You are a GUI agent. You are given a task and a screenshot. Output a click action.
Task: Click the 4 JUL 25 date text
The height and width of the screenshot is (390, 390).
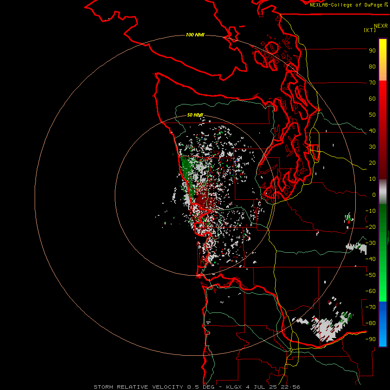pyautogui.click(x=262, y=387)
